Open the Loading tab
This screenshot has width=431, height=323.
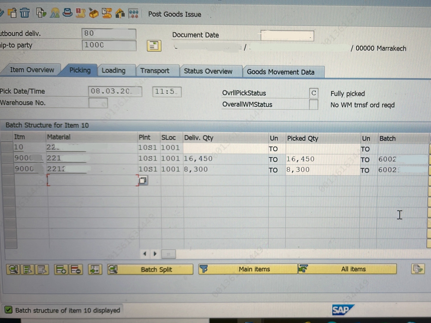pyautogui.click(x=113, y=71)
